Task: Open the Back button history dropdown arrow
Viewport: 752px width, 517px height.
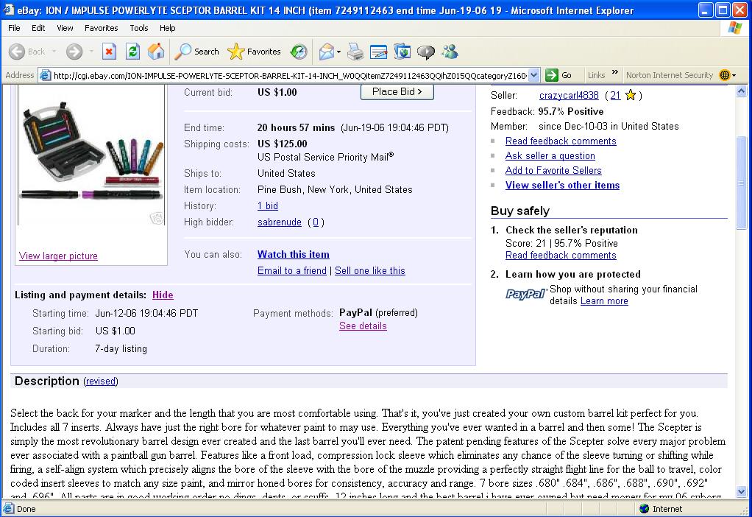Action: (54, 52)
